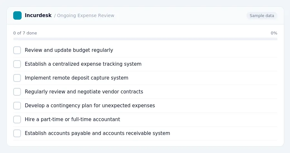This screenshot has height=153, width=290.
Task: Click the '0 of 7 done' counter
Action: (x=25, y=33)
